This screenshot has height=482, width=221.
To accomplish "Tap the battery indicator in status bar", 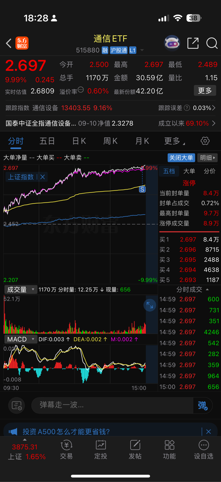I will coord(194,18).
